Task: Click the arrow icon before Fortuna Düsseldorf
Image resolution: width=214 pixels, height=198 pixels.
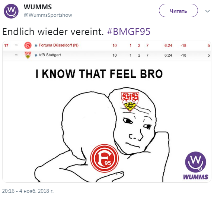Action: (x=36, y=45)
